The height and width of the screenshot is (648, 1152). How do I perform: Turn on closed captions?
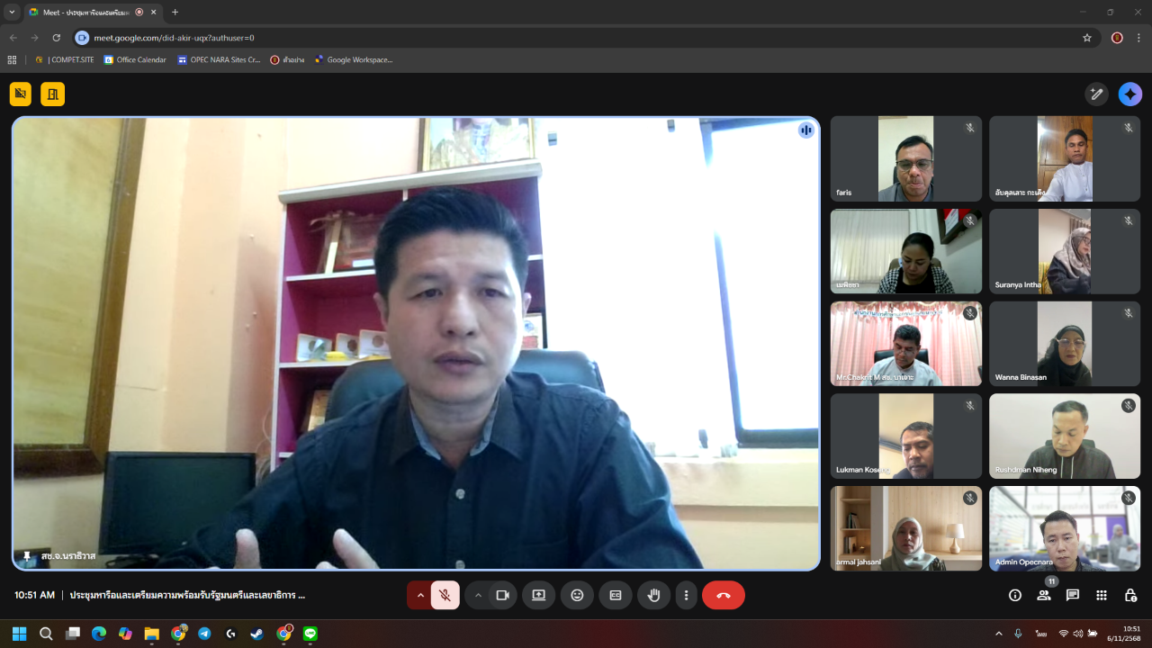click(616, 595)
